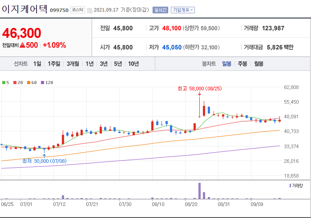Select the 1일 line chart tab
The image size is (311, 218).
(37, 64)
